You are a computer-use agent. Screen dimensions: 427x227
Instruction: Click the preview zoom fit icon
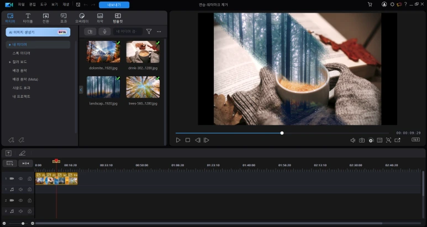pyautogui.click(x=388, y=140)
